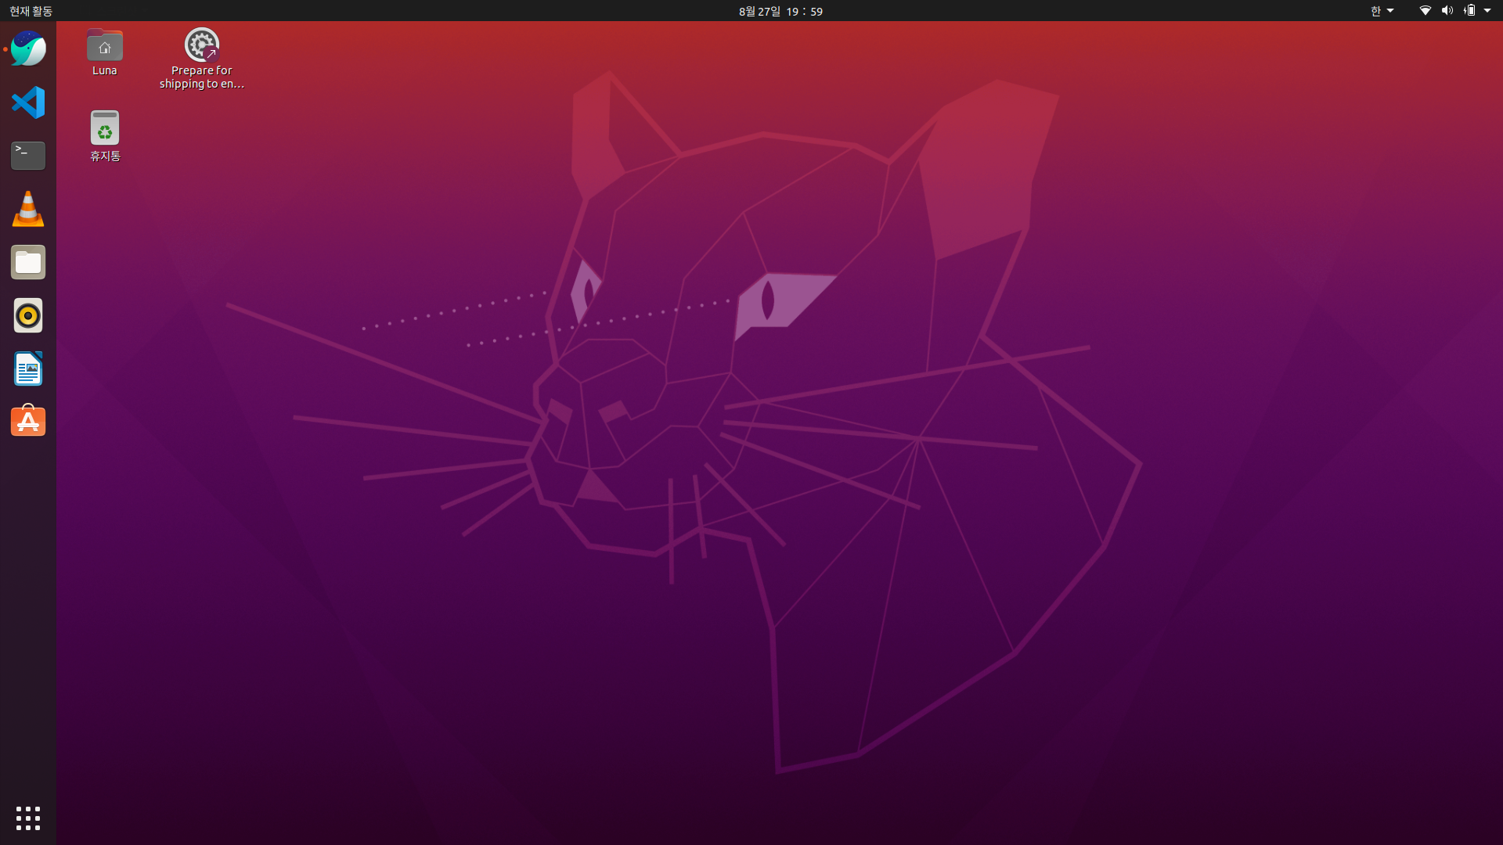
Task: Select the Luna home folder icon
Action: pos(104,47)
